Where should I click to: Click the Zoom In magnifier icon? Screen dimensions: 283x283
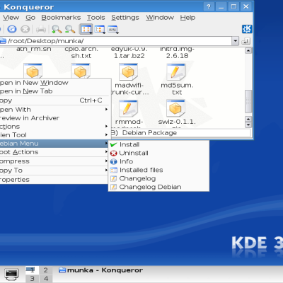pos(57,29)
